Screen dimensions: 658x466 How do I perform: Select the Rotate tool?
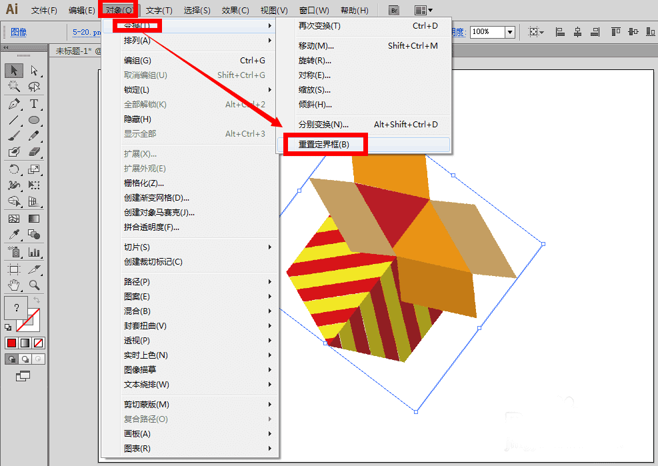(x=14, y=169)
